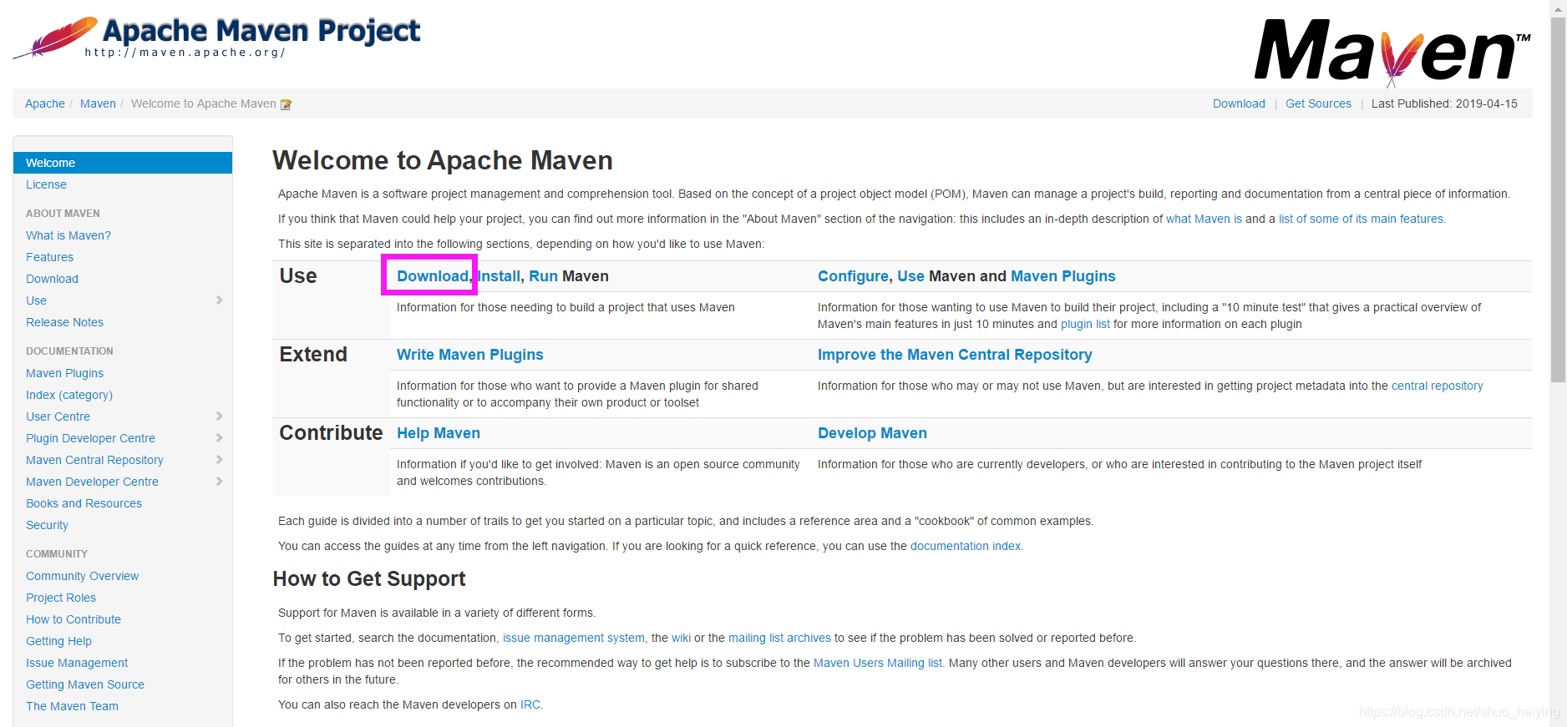
Task: Click Maven Plugins heading link in table
Action: (1062, 276)
